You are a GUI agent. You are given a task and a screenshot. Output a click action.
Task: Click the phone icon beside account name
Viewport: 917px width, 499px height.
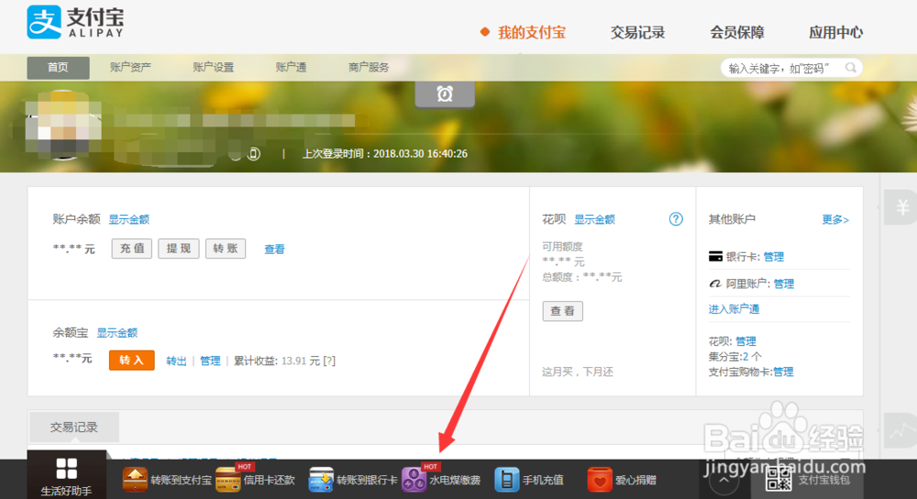(254, 154)
